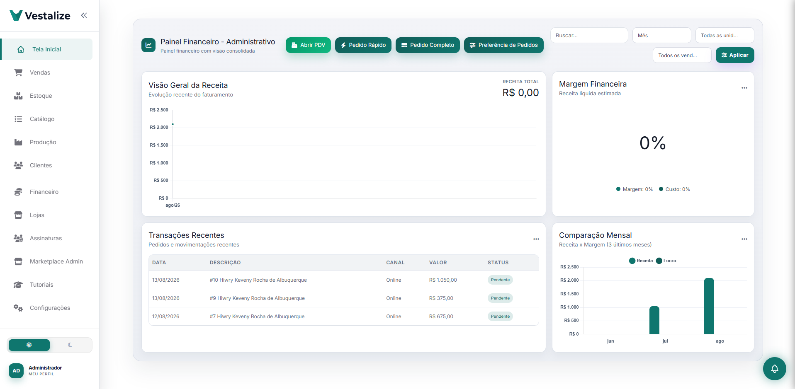795x389 pixels.
Task: Click the jul bar in Comparação Mensal
Action: 654,320
